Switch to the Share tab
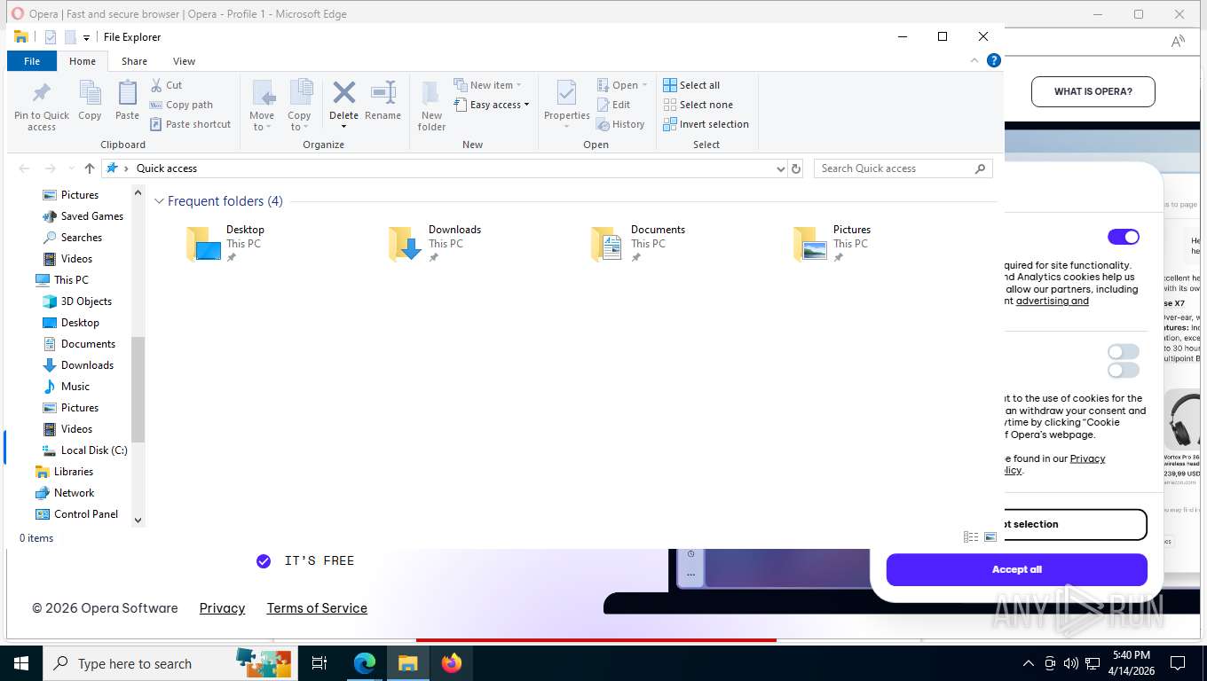Image resolution: width=1207 pixels, height=681 pixels. [134, 61]
